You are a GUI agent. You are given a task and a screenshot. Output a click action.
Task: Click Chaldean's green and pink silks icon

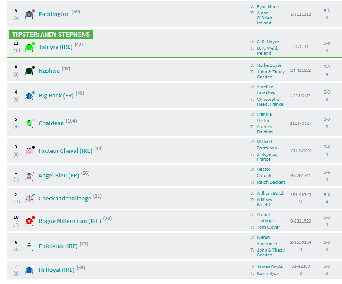tap(30, 123)
